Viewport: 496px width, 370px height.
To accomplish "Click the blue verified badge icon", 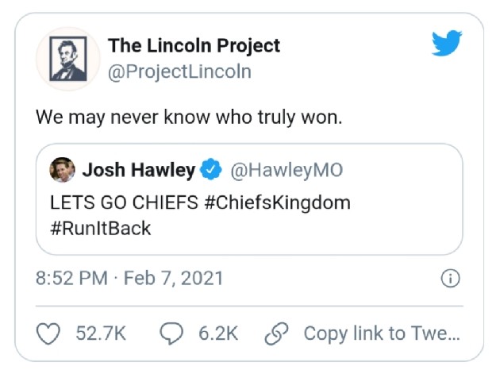I will 210,170.
